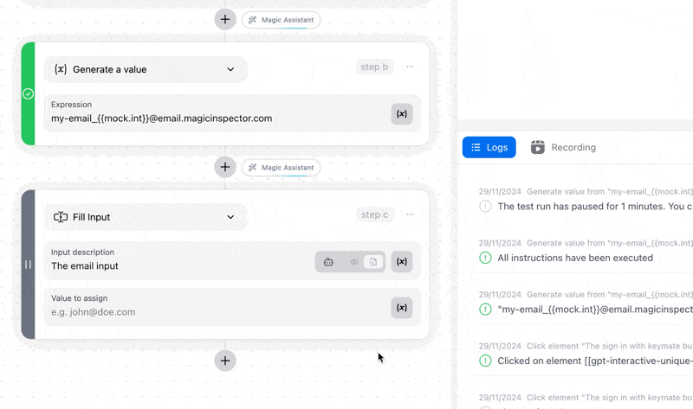Insert variable in Value to assign field

click(402, 308)
